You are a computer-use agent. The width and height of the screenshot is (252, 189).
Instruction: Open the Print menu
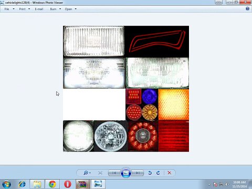[22, 9]
